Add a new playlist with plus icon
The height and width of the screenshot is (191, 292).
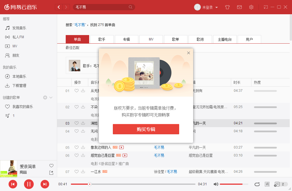pos(45,97)
